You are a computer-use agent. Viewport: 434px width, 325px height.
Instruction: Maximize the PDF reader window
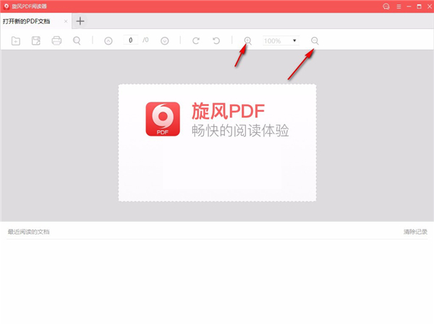pyautogui.click(x=419, y=6)
